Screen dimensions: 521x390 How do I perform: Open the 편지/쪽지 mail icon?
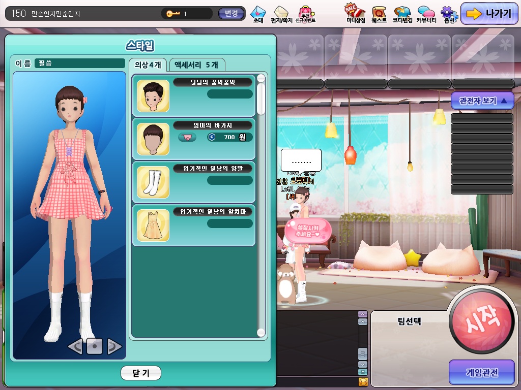point(281,14)
